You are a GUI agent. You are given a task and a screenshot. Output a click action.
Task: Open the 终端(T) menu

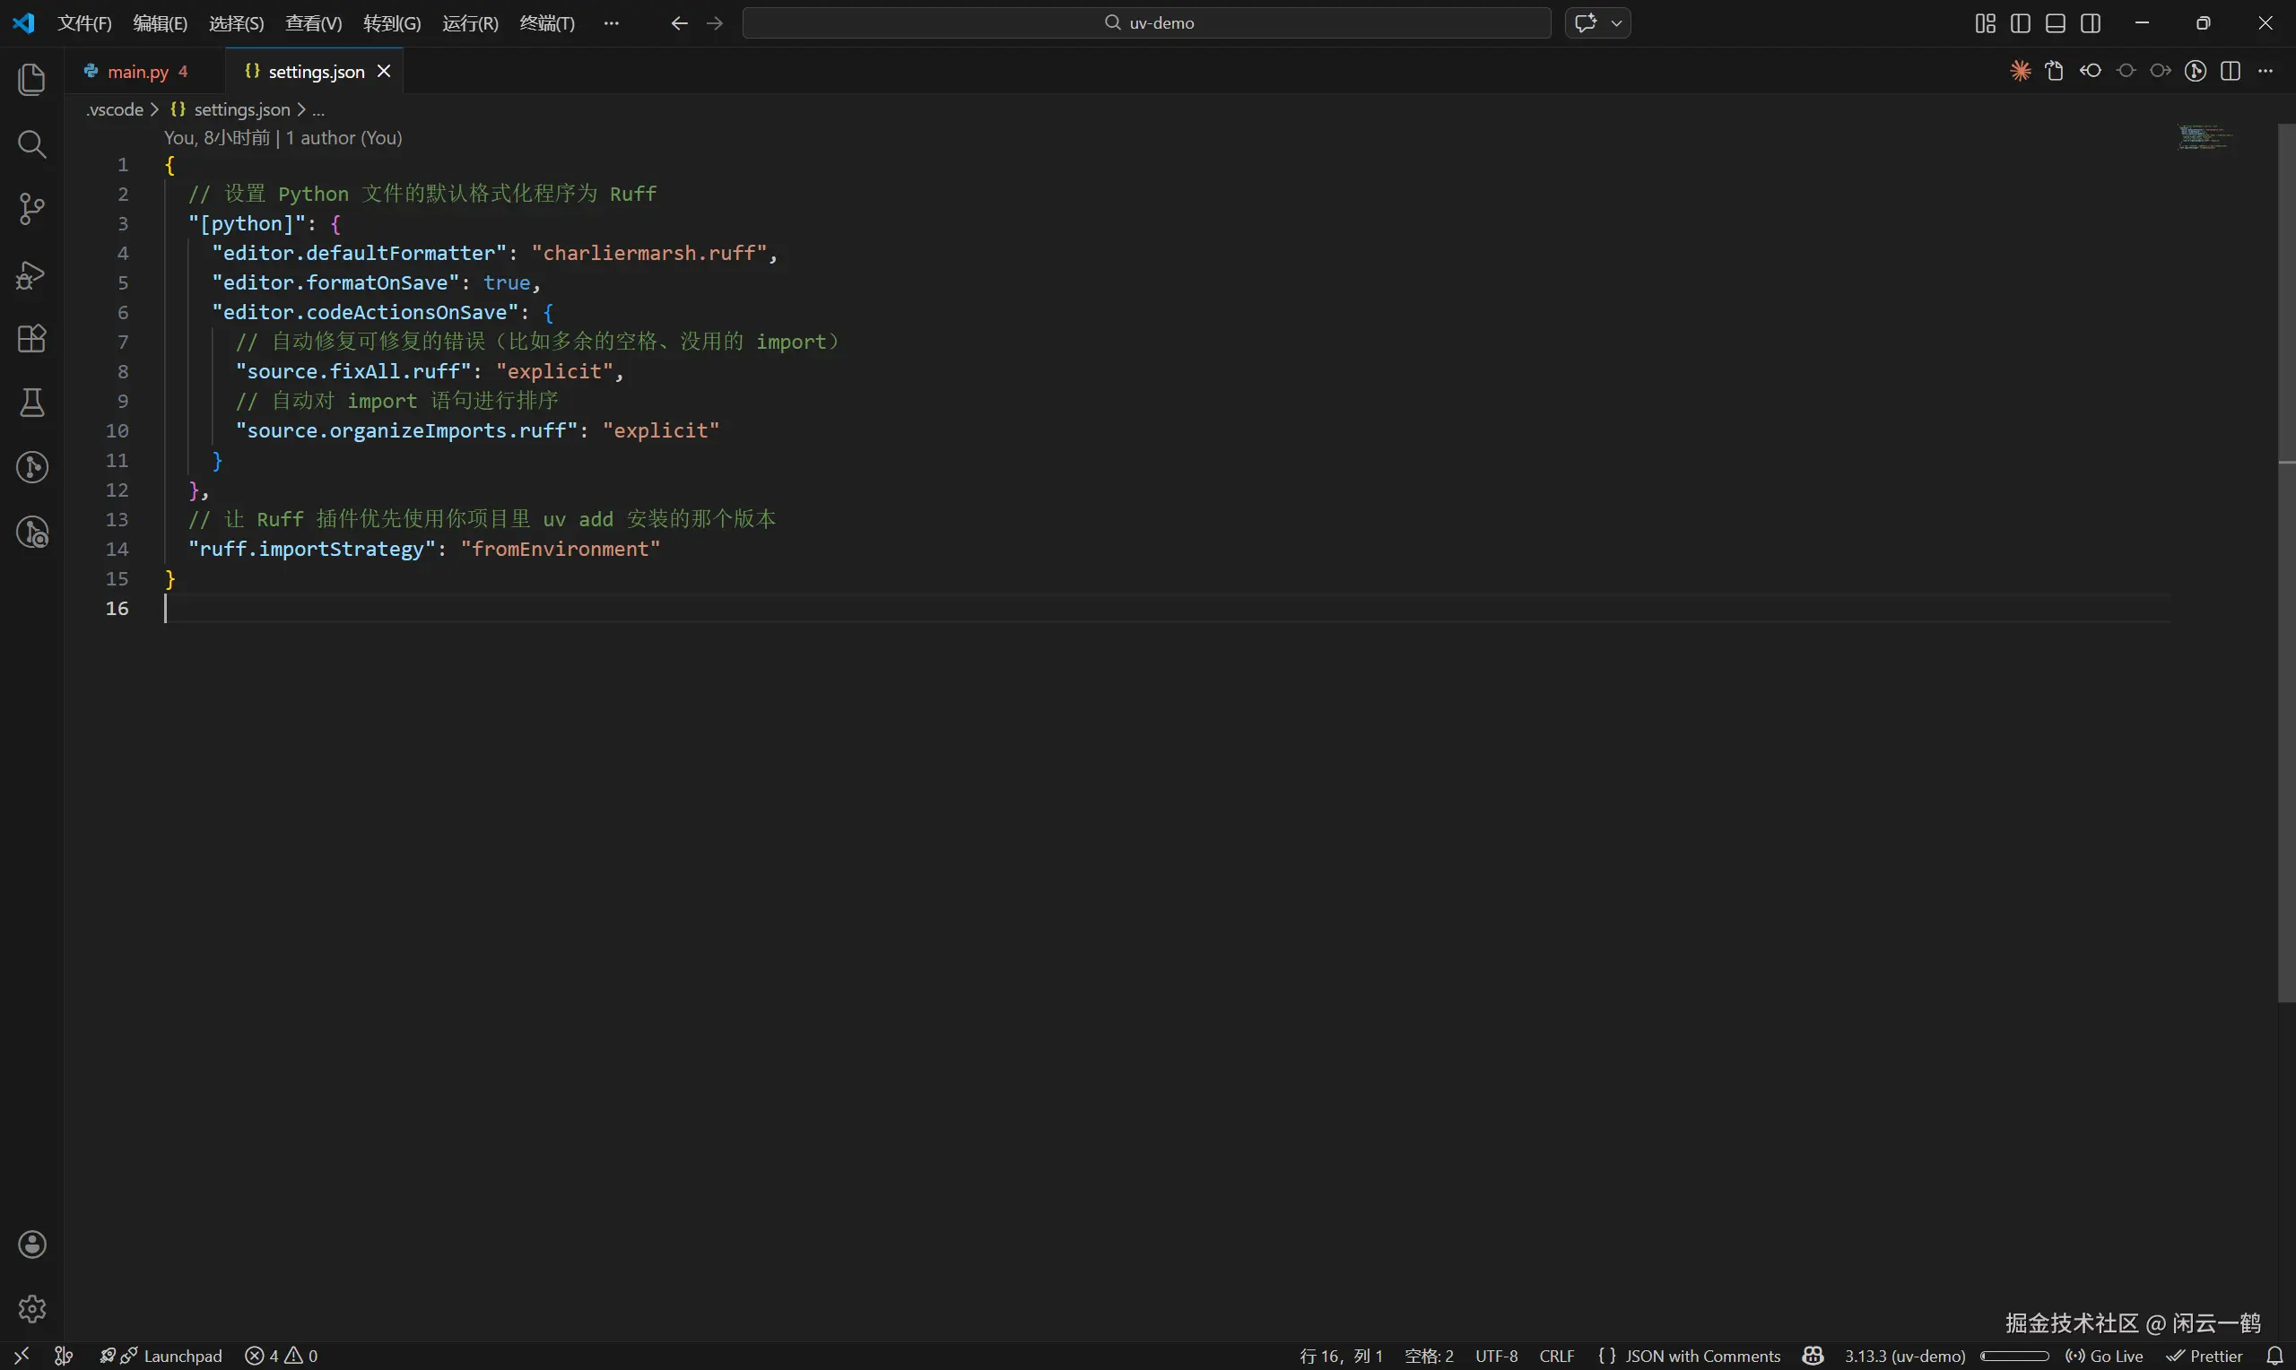(x=546, y=23)
